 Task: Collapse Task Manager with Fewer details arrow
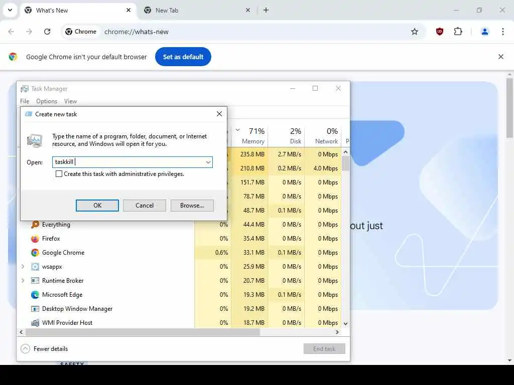pyautogui.click(x=25, y=349)
